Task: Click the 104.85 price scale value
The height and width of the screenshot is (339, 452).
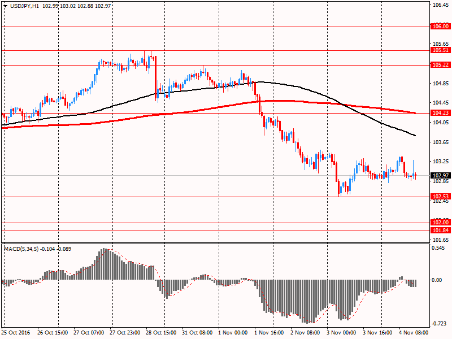Action: [x=441, y=84]
